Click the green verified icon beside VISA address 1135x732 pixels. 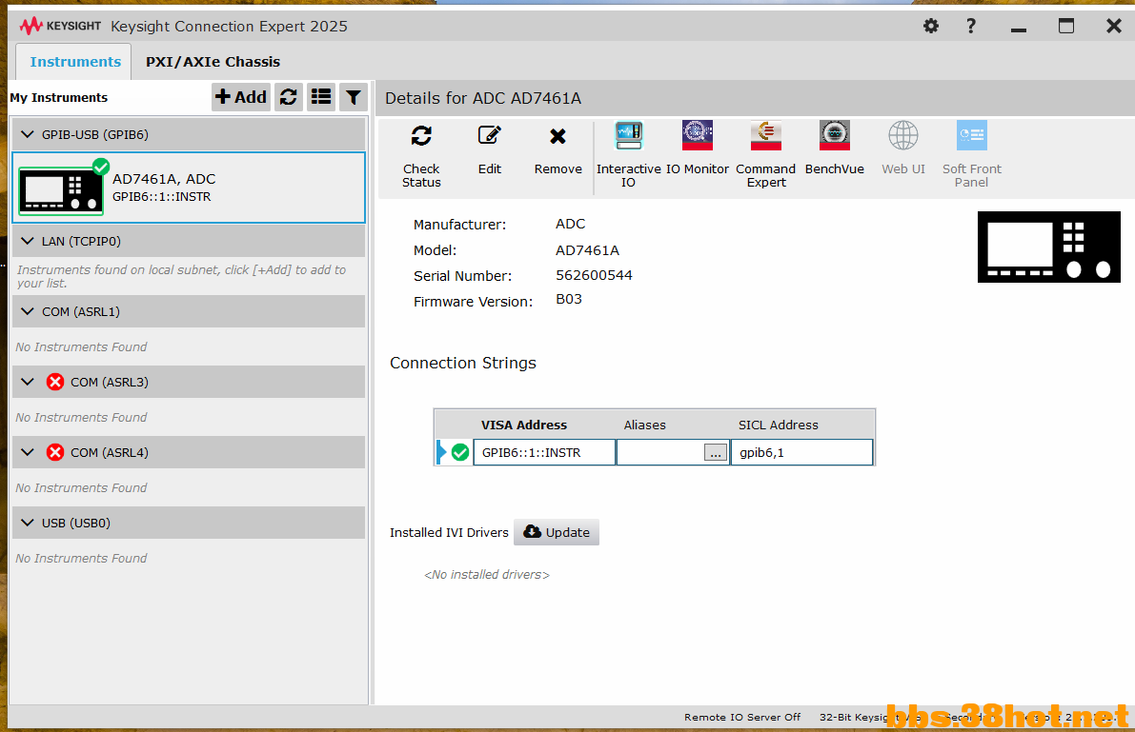pyautogui.click(x=459, y=452)
